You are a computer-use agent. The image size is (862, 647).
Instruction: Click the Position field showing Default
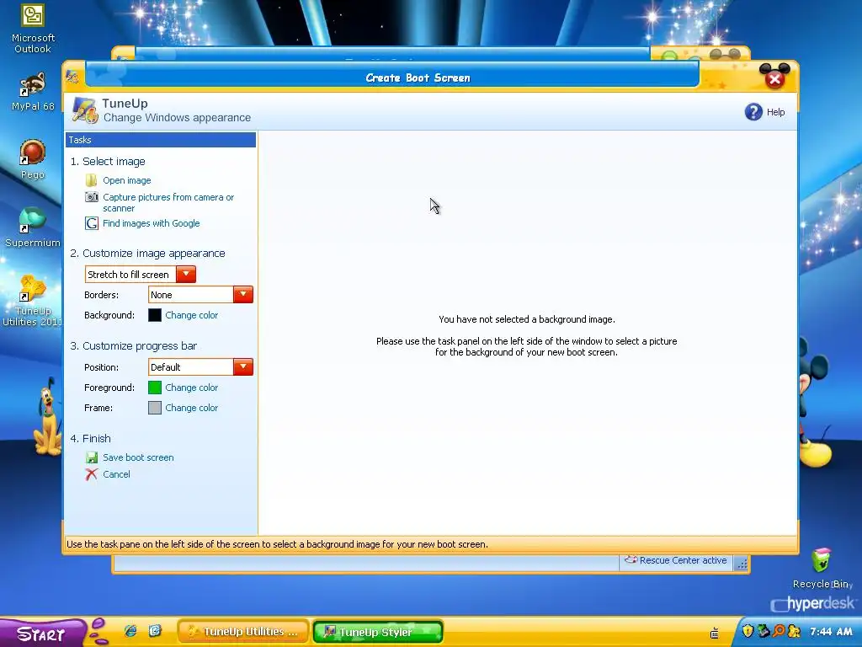click(191, 367)
